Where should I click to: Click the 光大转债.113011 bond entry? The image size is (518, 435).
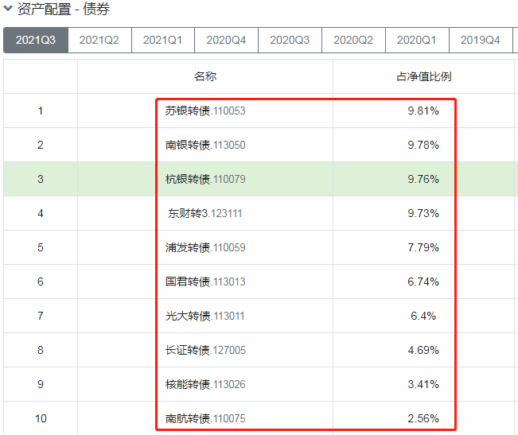point(205,317)
